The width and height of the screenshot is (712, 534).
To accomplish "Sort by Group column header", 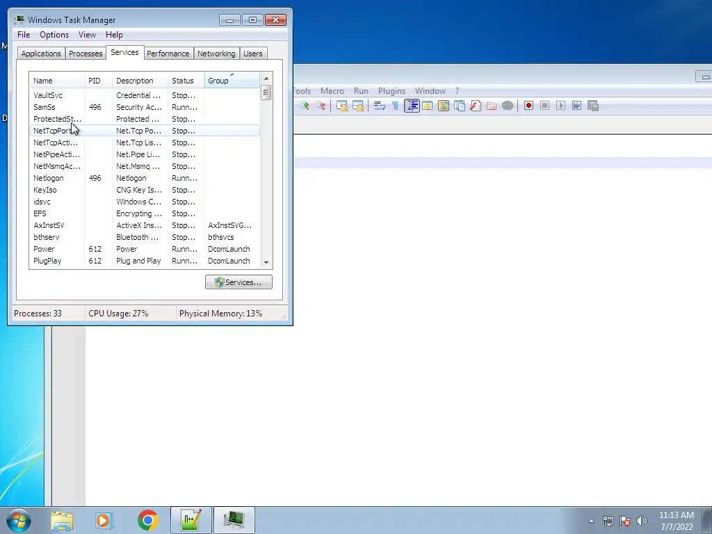I will [x=232, y=81].
